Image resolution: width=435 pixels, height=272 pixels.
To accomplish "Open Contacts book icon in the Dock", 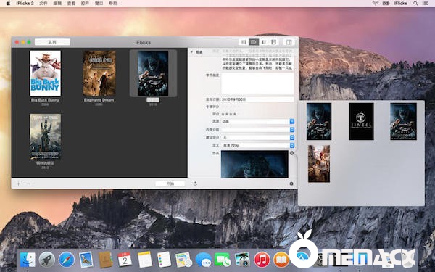I will (106, 260).
